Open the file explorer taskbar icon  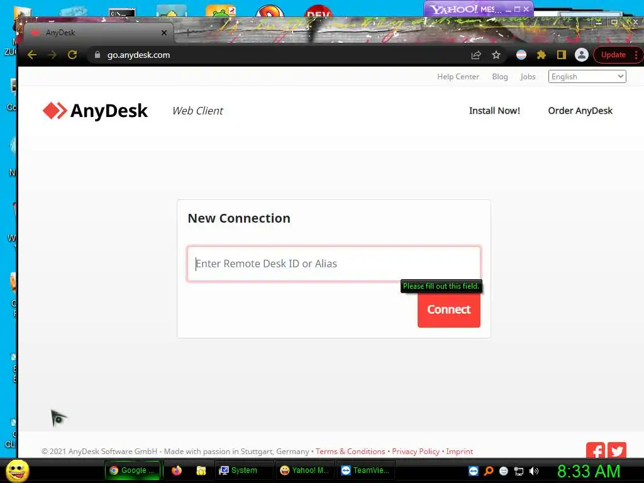(x=201, y=470)
